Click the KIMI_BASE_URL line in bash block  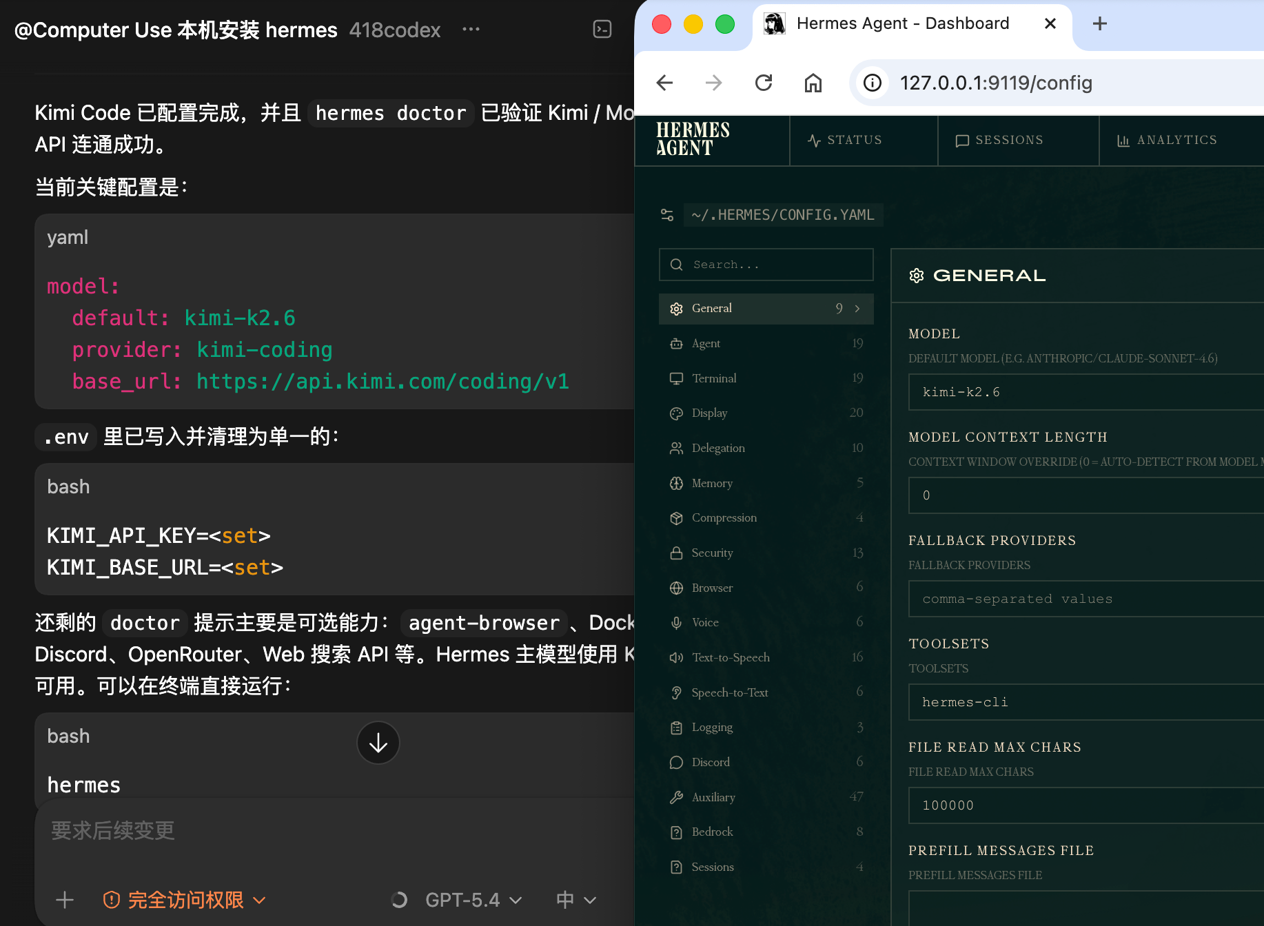(x=165, y=568)
